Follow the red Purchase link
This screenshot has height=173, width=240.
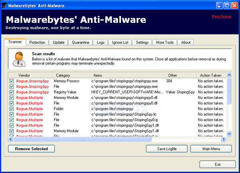click(x=222, y=16)
